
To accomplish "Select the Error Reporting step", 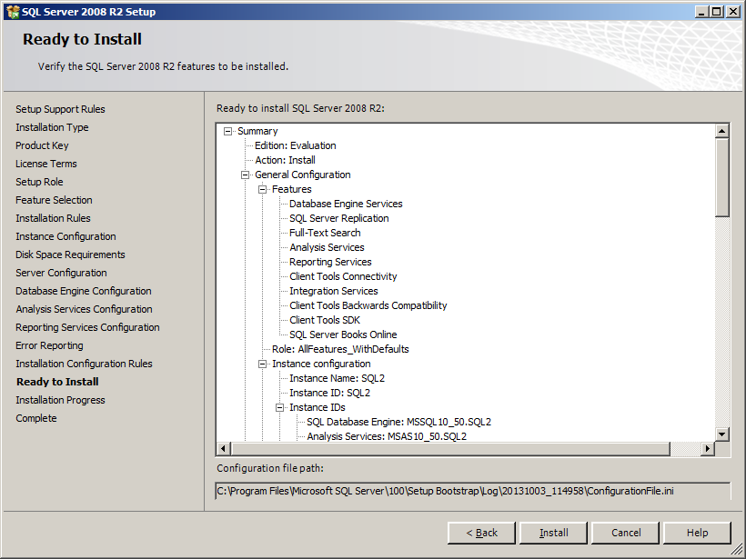I will click(x=49, y=345).
